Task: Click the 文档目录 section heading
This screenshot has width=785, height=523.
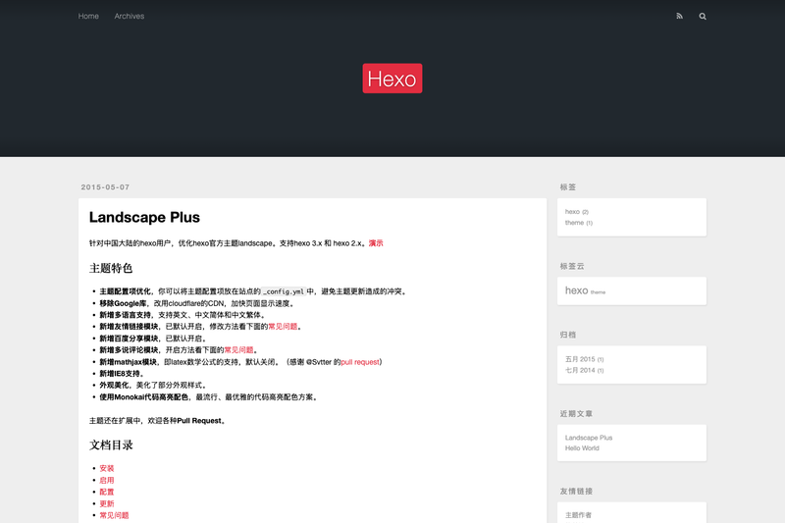Action: 111,445
